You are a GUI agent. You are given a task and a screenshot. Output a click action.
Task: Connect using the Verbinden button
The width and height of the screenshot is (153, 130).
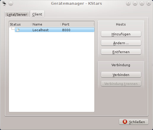(x=121, y=75)
